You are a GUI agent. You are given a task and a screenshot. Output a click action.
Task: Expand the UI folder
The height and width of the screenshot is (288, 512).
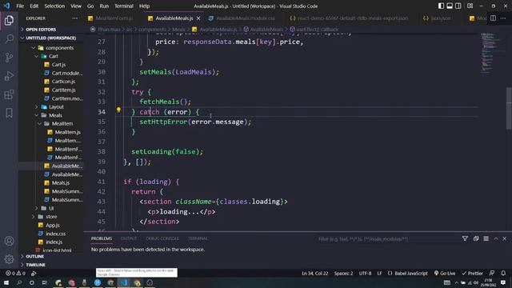pyautogui.click(x=51, y=208)
